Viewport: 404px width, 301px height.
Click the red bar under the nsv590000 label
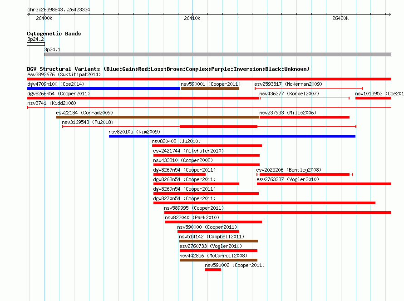point(208,232)
